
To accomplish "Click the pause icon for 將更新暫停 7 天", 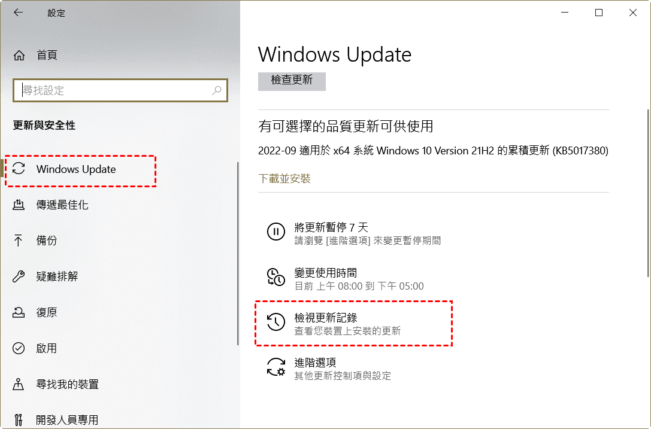I will point(275,232).
